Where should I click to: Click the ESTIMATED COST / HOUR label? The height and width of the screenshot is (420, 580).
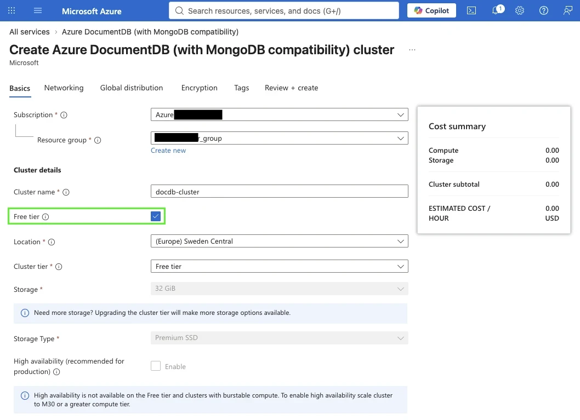459,213
